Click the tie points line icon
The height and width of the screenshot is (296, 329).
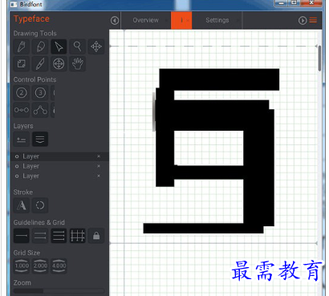[x=22, y=110]
